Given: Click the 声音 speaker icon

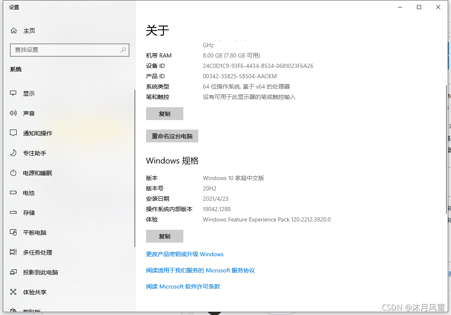Looking at the screenshot, I should coord(13,113).
